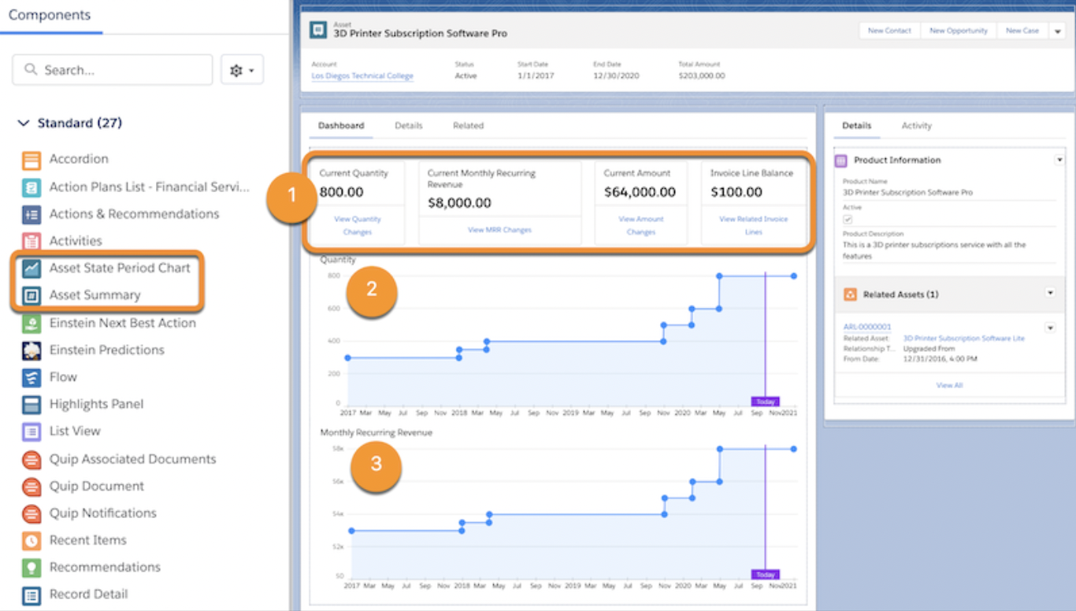This screenshot has width=1076, height=611.
Task: Switch to the Dashboard tab
Action: [341, 126]
